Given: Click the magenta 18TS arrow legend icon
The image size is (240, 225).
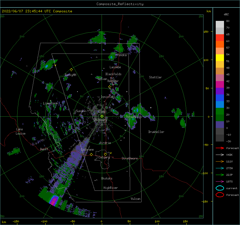Looking at the screenshot, I should click(220, 182).
